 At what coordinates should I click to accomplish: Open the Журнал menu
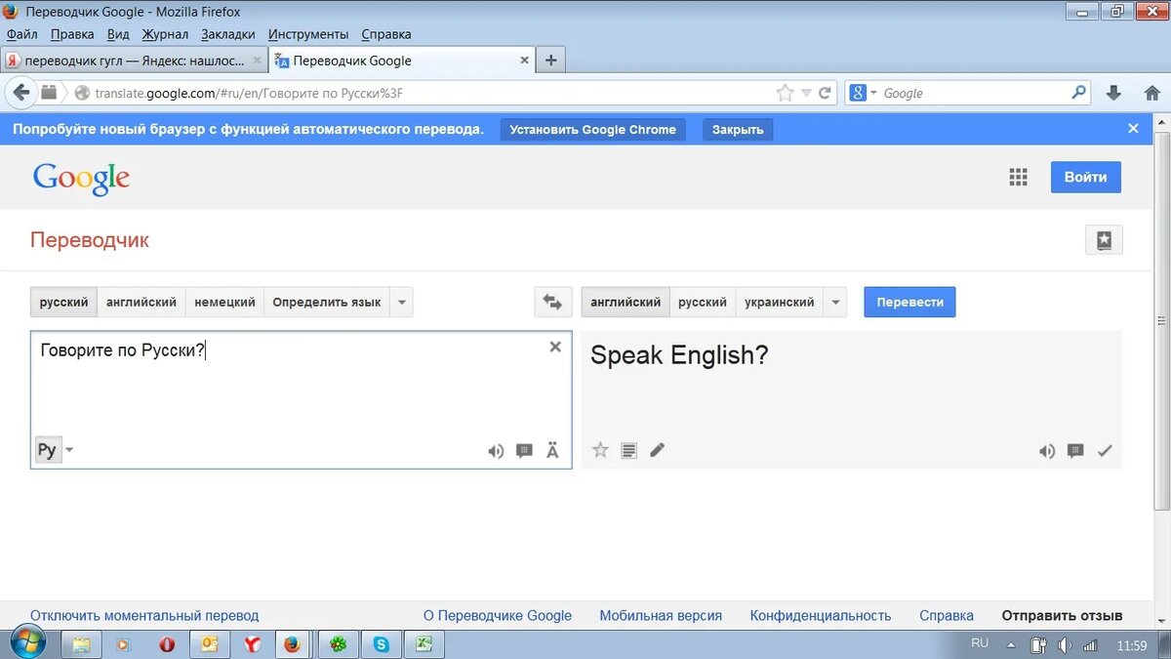pos(165,34)
